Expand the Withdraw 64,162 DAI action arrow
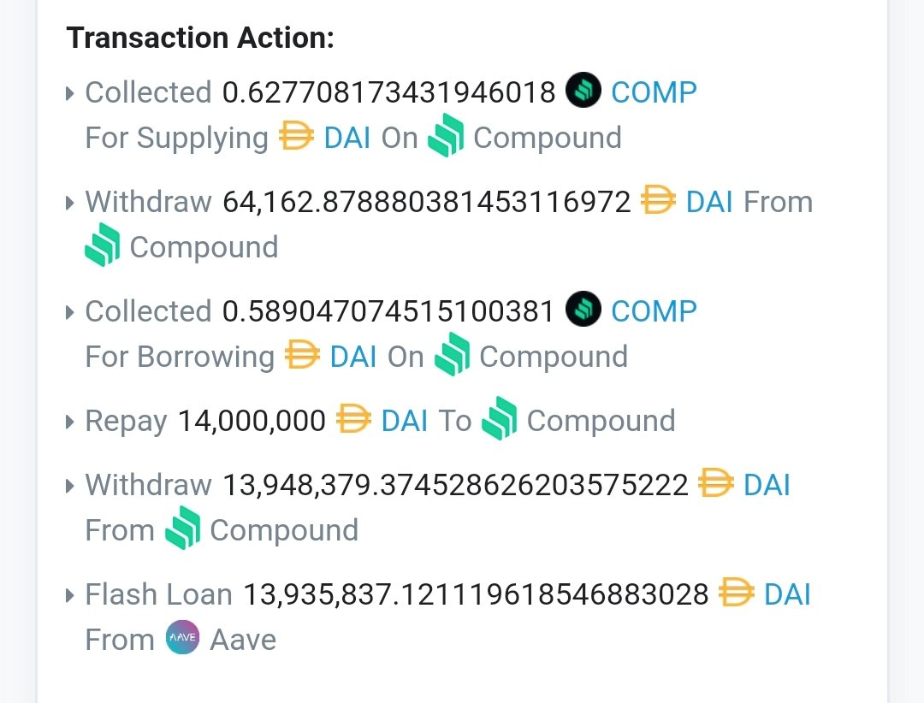This screenshot has width=924, height=703. point(69,203)
